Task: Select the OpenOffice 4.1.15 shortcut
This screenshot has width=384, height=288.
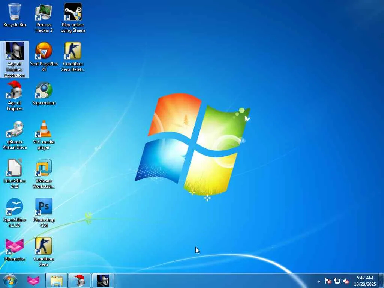Action: 15,213
